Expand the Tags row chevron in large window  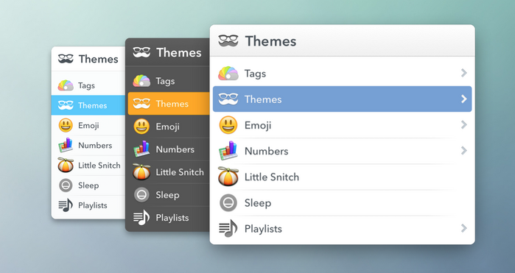(x=463, y=73)
